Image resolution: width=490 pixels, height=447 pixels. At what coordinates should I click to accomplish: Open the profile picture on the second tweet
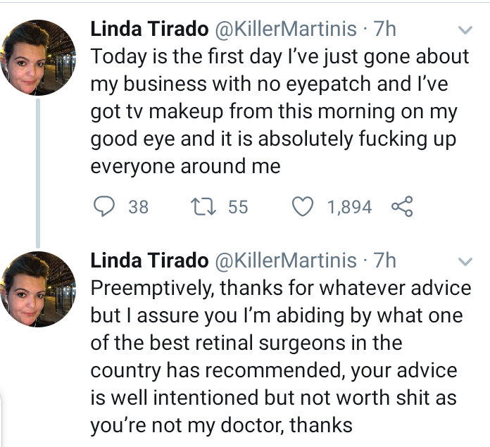pyautogui.click(x=38, y=289)
